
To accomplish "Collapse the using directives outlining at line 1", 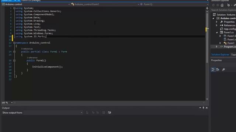I will (x=14, y=8).
